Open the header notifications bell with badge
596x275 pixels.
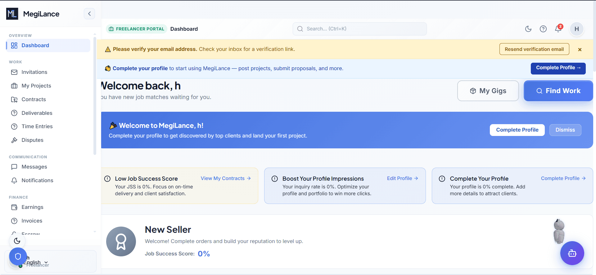pos(558,28)
